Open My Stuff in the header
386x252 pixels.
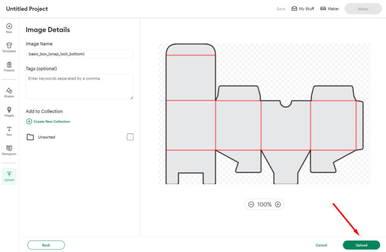click(x=303, y=9)
